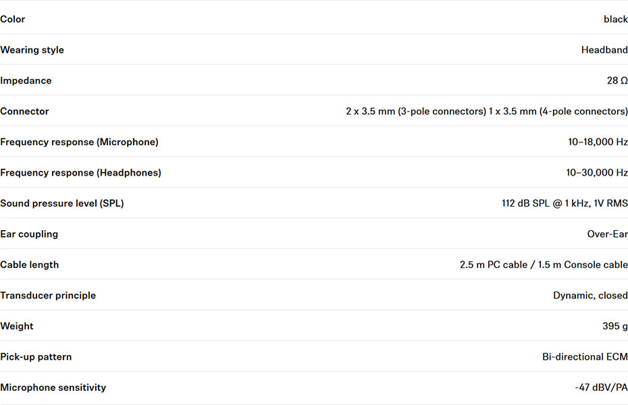The image size is (628, 405).
Task: Click the Wearing style label
Action: pyautogui.click(x=32, y=50)
